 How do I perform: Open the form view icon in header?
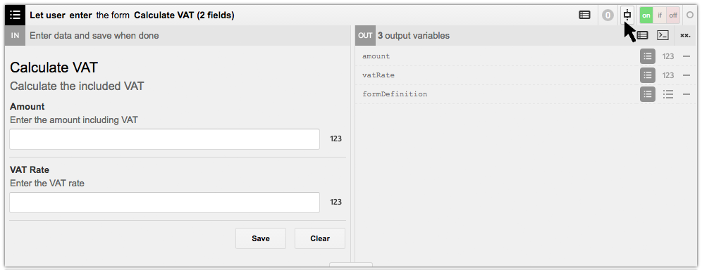(584, 15)
